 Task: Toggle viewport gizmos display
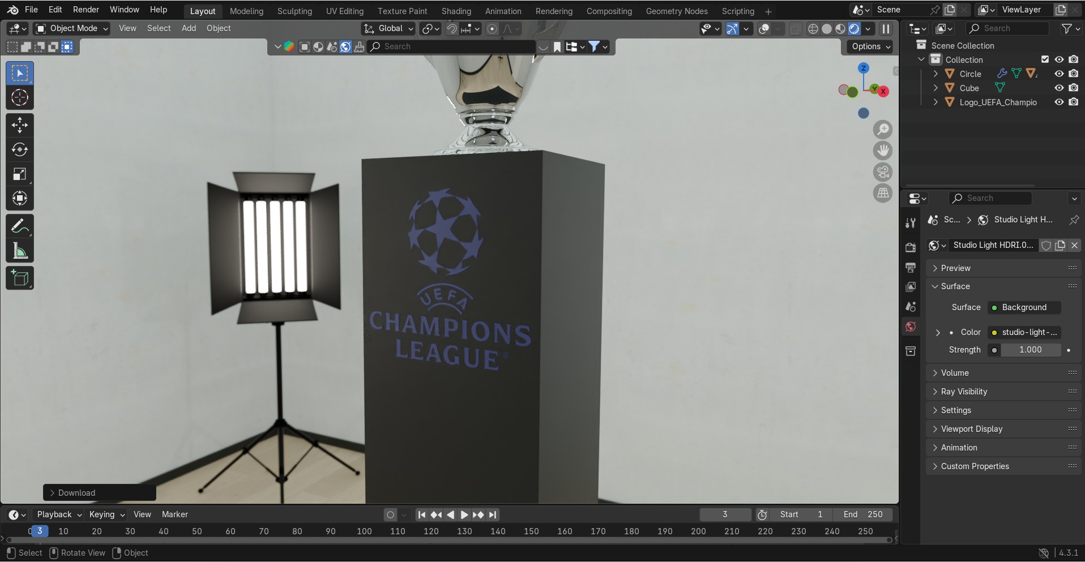click(732, 29)
